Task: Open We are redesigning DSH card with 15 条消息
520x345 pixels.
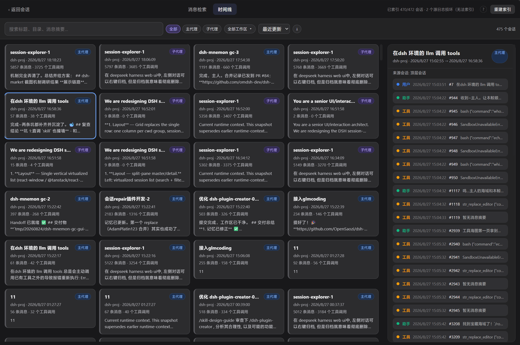Action: 50,165
